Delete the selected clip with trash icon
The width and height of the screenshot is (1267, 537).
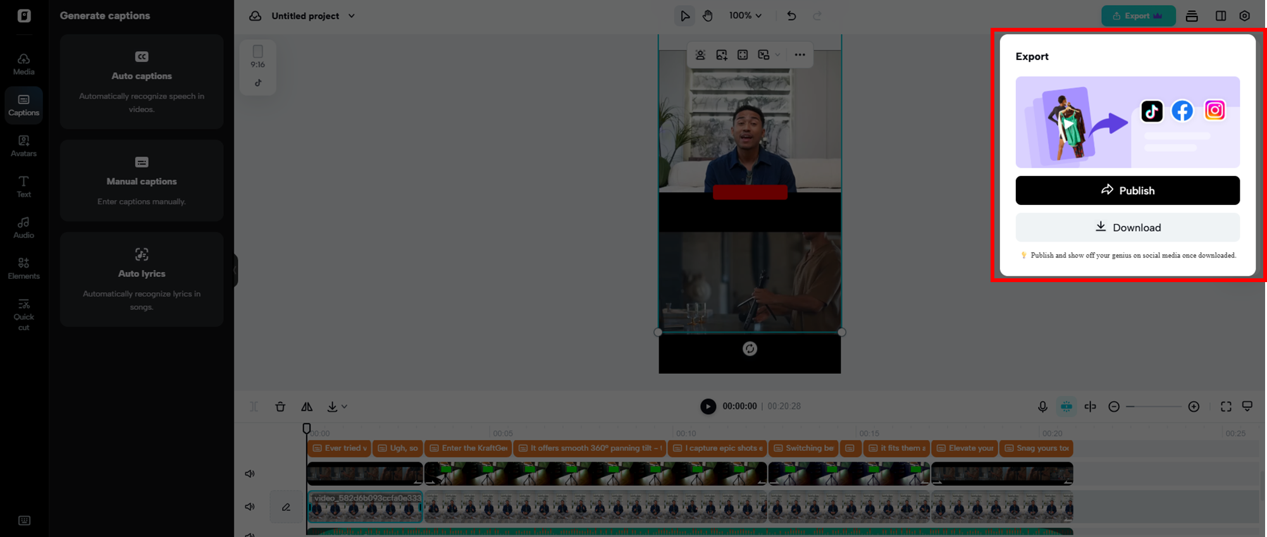(x=280, y=407)
